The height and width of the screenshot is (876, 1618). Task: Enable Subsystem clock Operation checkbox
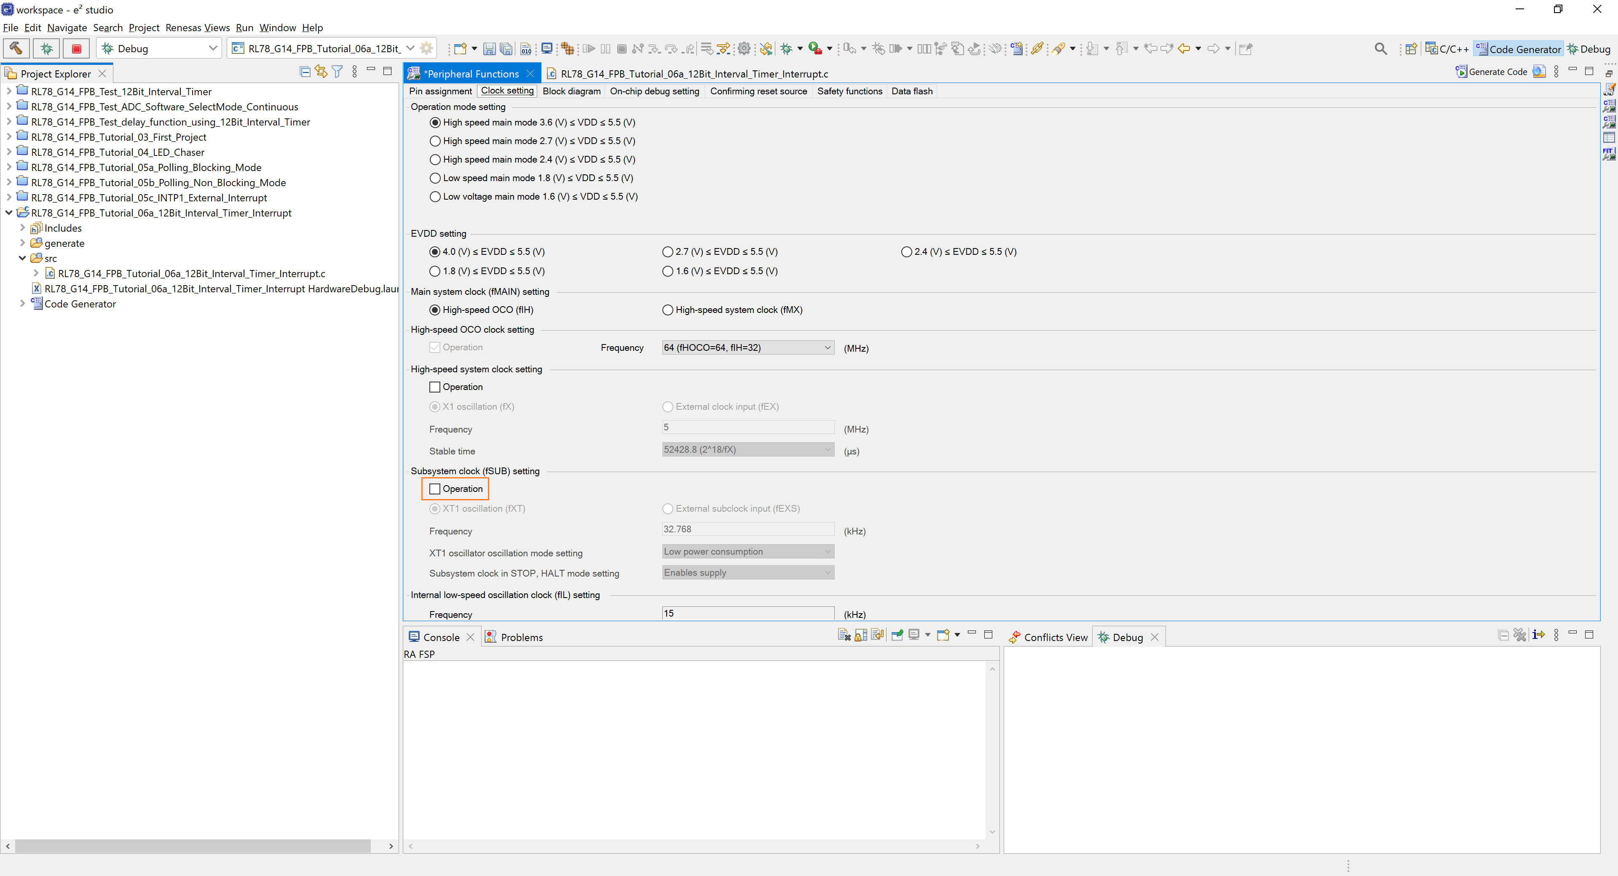click(435, 489)
